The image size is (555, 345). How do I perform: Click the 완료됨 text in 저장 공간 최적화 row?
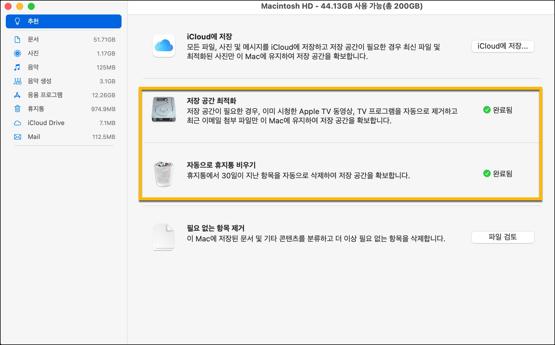click(x=503, y=110)
